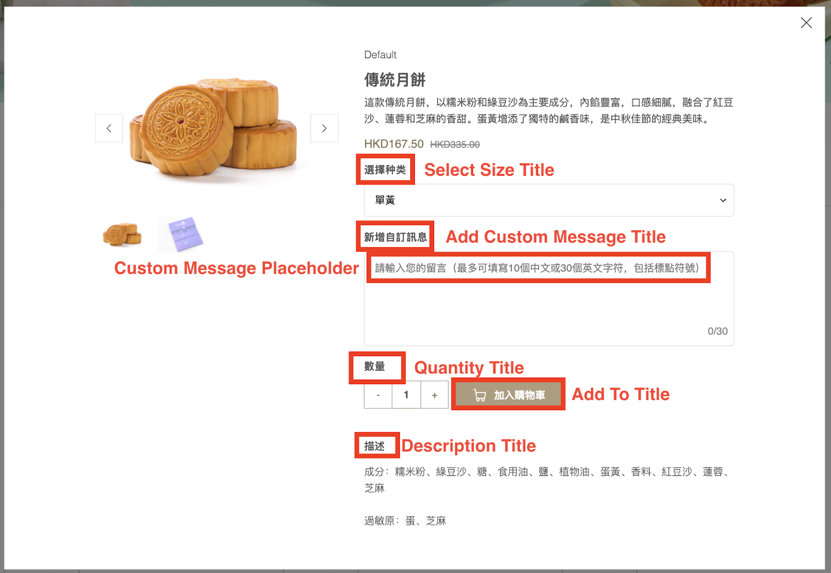Click the 傳統月餅 product title
The height and width of the screenshot is (573, 831).
point(395,80)
